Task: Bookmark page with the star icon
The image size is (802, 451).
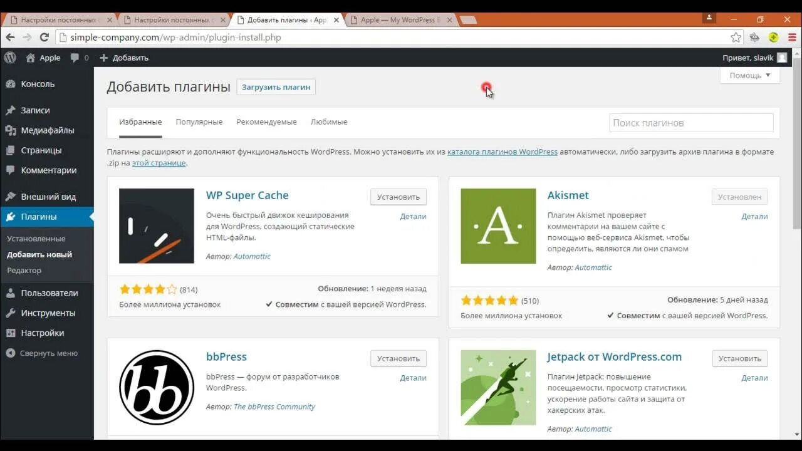Action: (736, 38)
